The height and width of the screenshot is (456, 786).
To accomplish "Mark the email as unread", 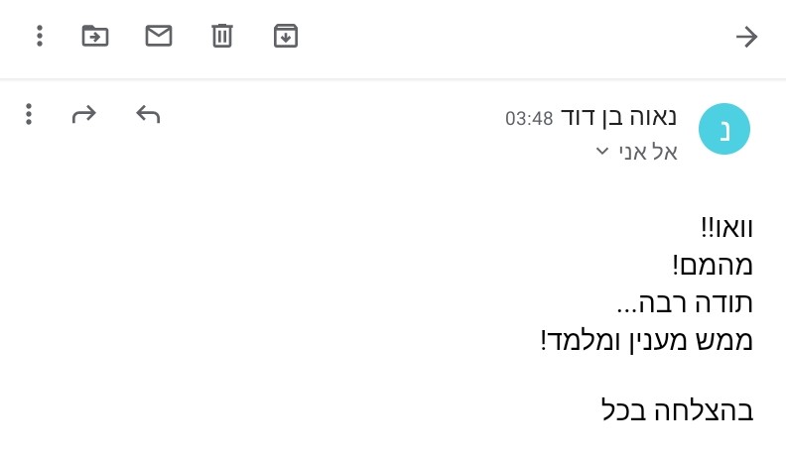I will (159, 36).
